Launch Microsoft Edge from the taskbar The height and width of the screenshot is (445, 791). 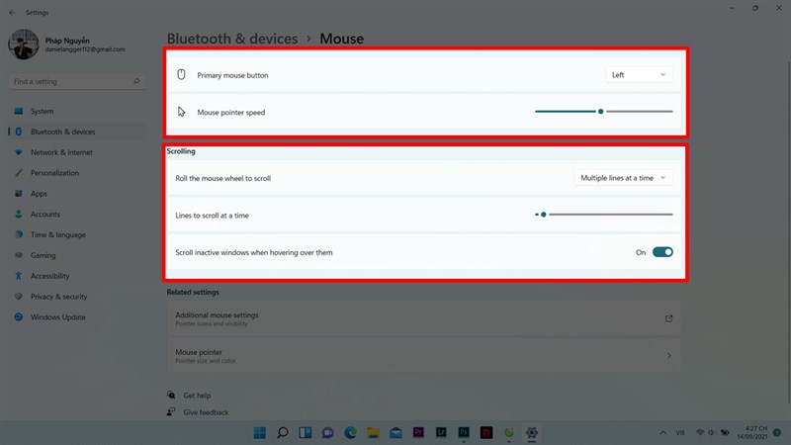point(351,432)
